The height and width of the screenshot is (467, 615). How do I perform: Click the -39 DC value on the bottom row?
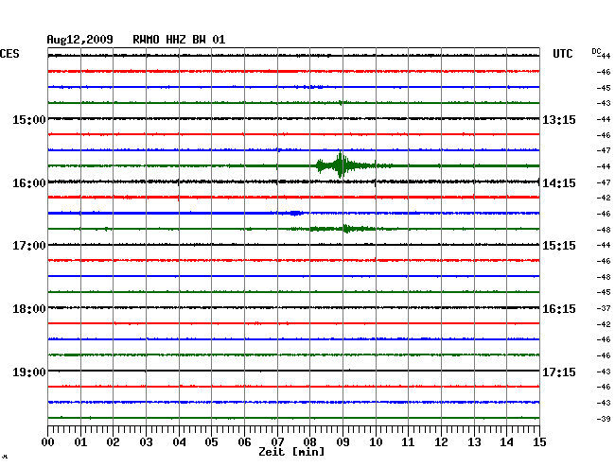pos(604,419)
